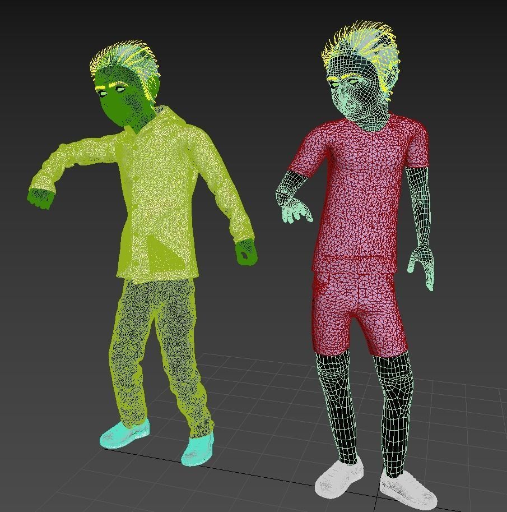Select the red shorts on right character
507x512 pixels.
pyautogui.click(x=359, y=313)
